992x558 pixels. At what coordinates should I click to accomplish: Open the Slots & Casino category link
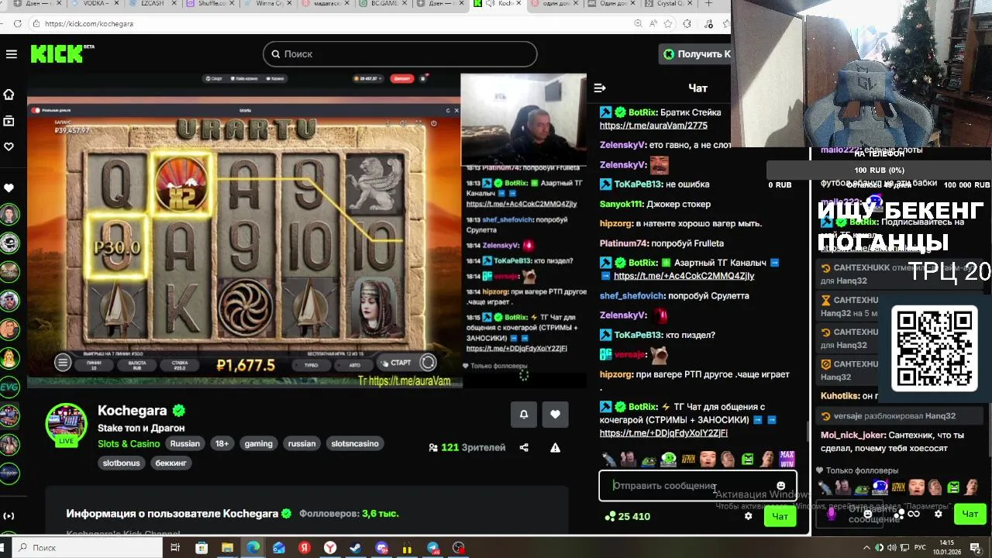[x=129, y=444]
